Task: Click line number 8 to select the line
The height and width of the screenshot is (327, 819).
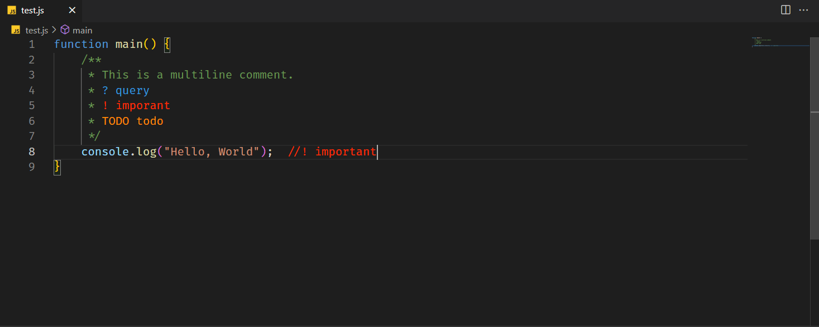Action: click(32, 151)
